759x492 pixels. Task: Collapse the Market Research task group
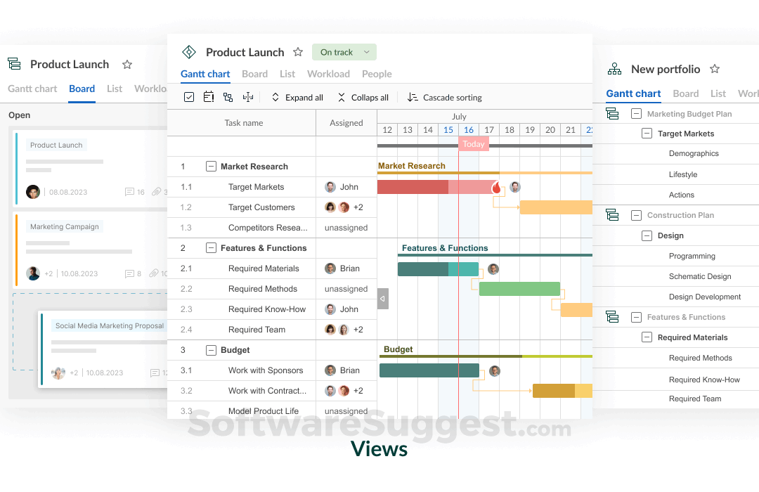point(211,167)
